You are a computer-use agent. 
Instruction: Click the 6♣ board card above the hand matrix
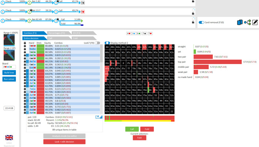pos(139,34)
